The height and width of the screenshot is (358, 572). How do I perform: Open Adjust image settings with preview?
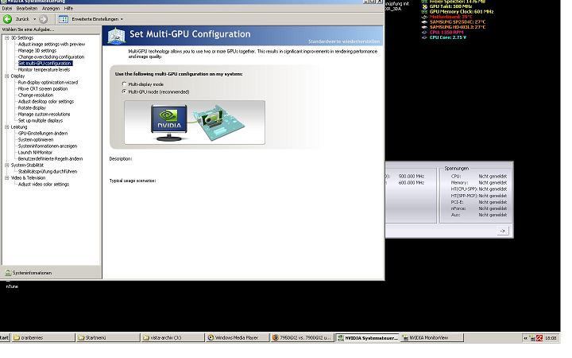point(52,45)
